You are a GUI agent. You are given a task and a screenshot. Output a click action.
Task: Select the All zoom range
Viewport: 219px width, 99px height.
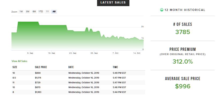(54, 11)
